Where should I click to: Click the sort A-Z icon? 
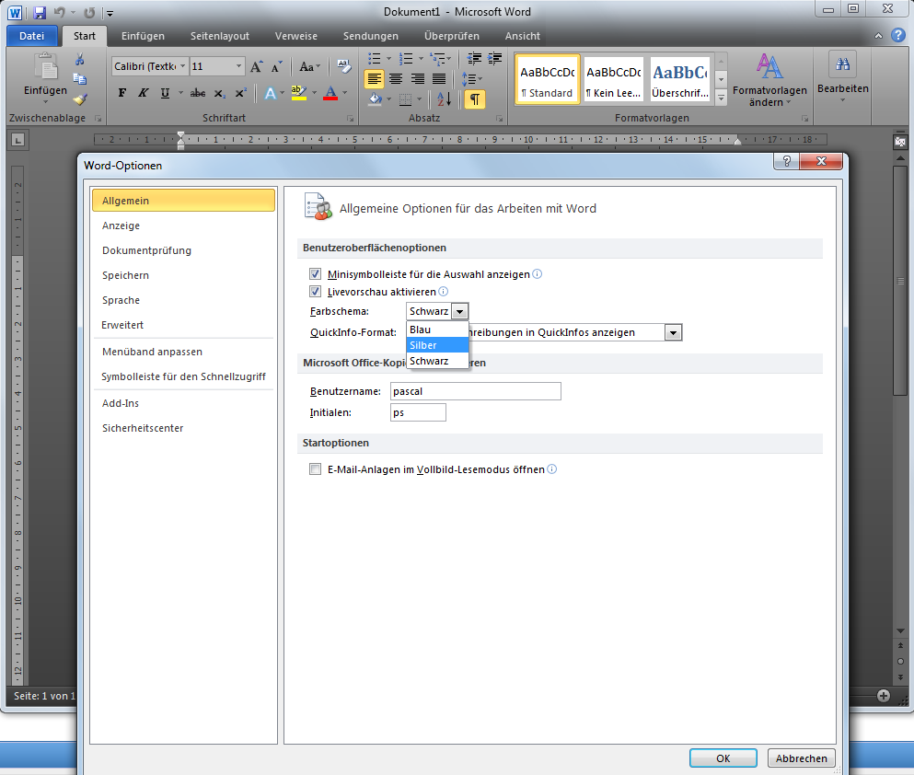(x=445, y=99)
